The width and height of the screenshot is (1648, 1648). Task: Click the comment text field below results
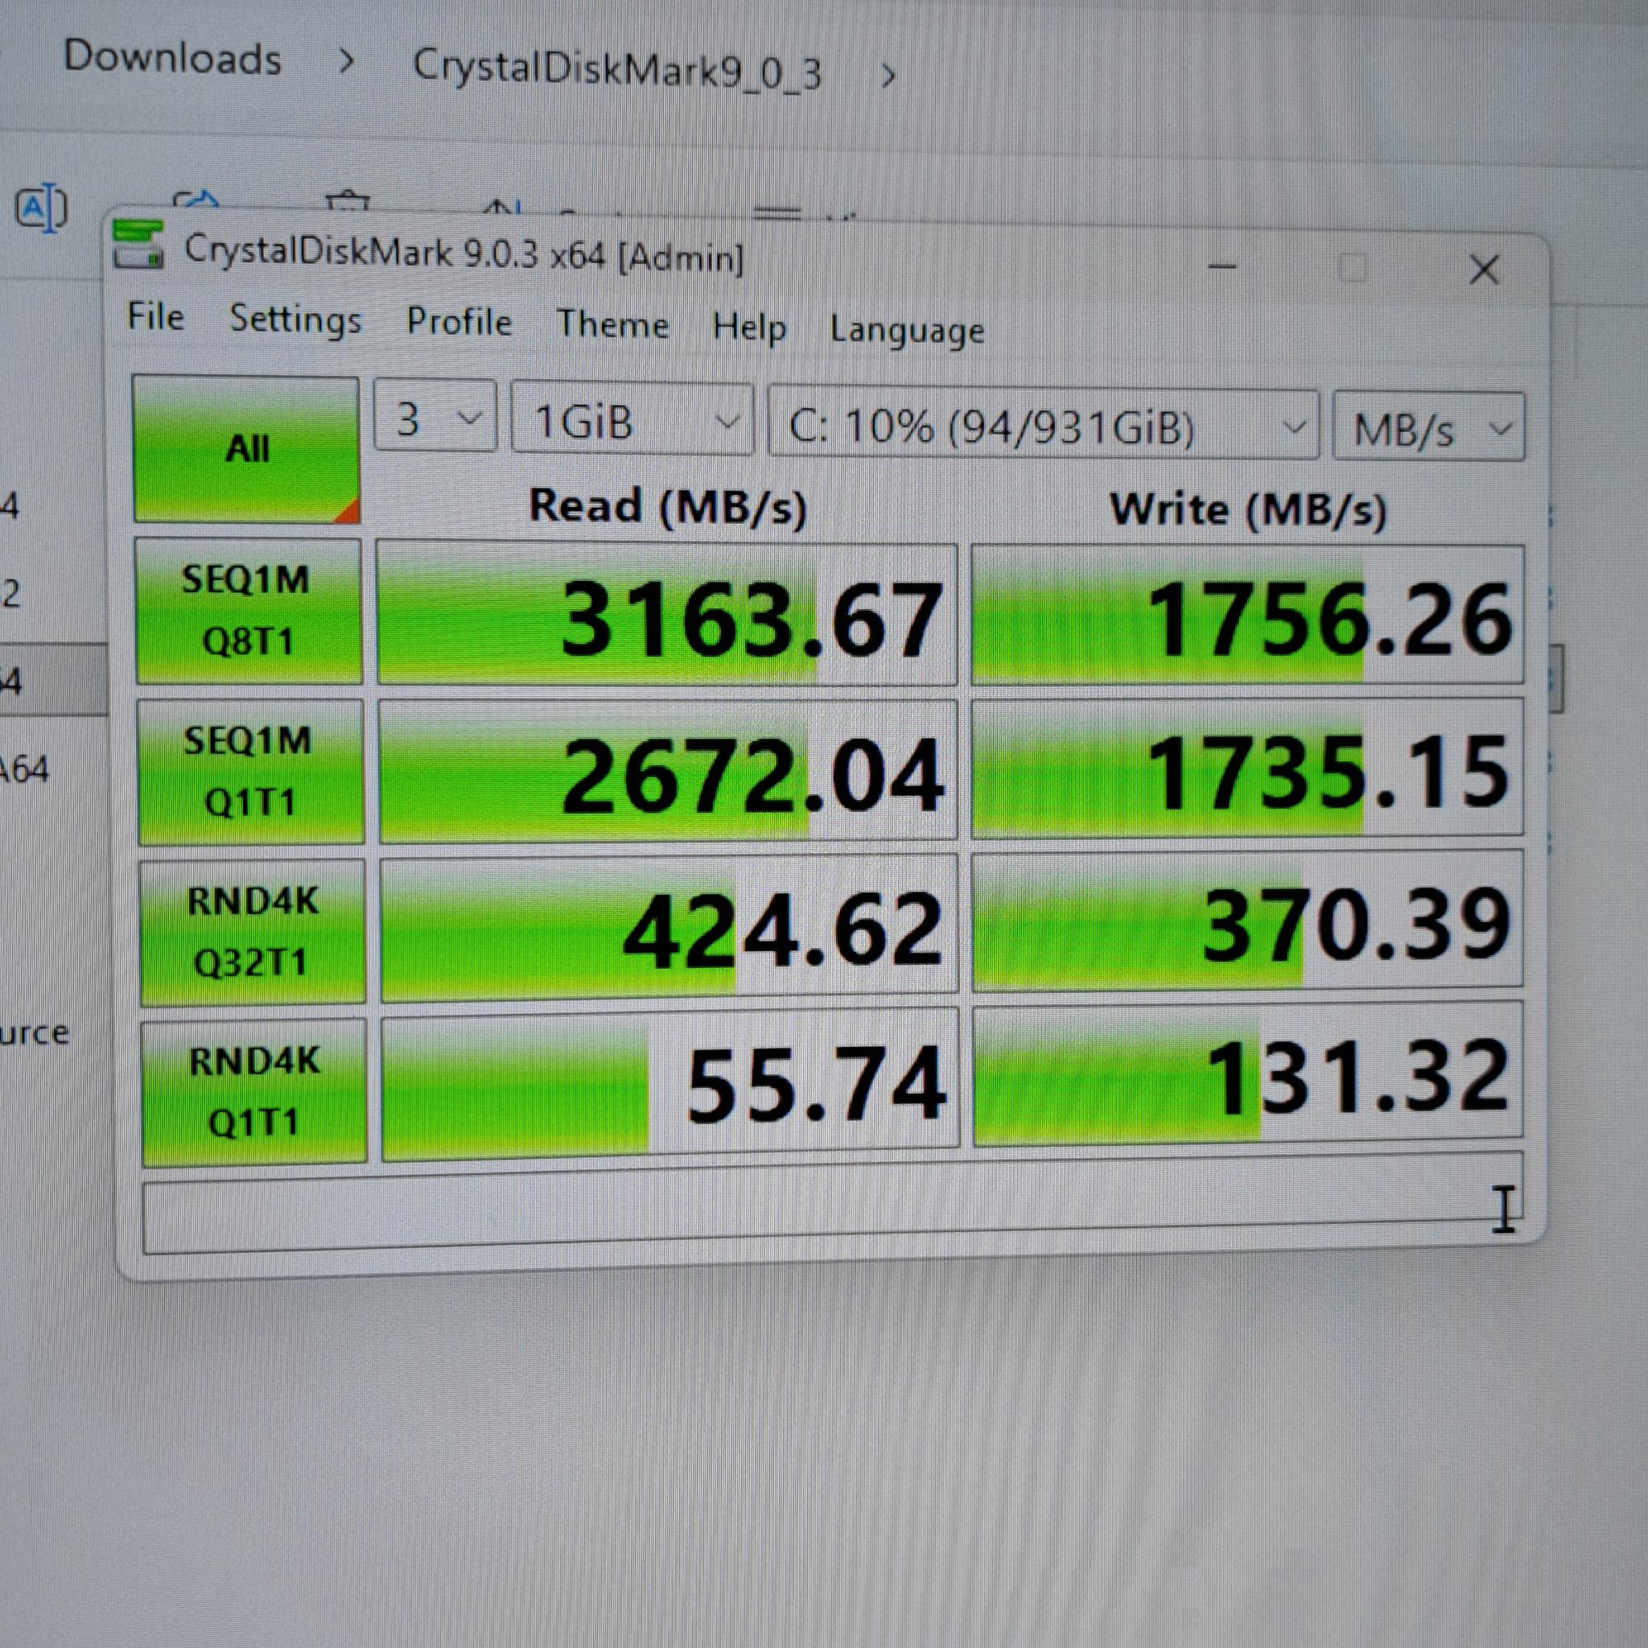833,1204
